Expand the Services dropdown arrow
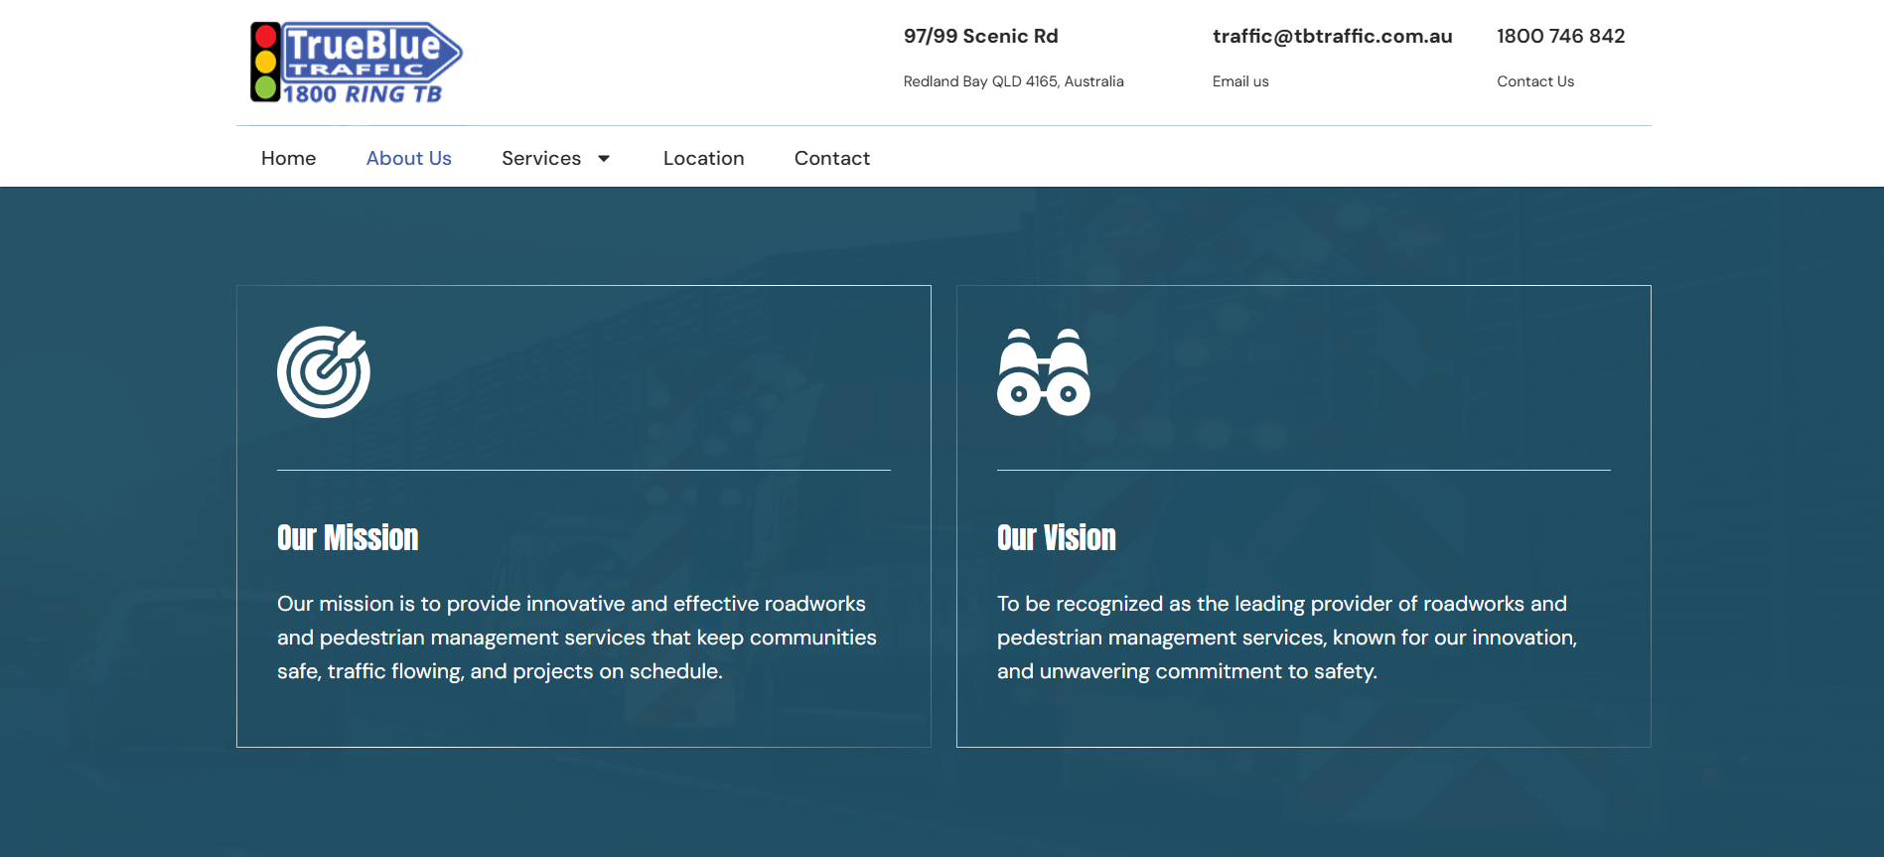Viewport: 1884px width, 857px height. click(x=604, y=159)
